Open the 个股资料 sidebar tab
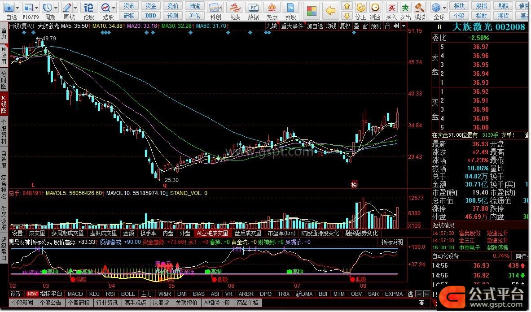The image size is (531, 312). 4,132
